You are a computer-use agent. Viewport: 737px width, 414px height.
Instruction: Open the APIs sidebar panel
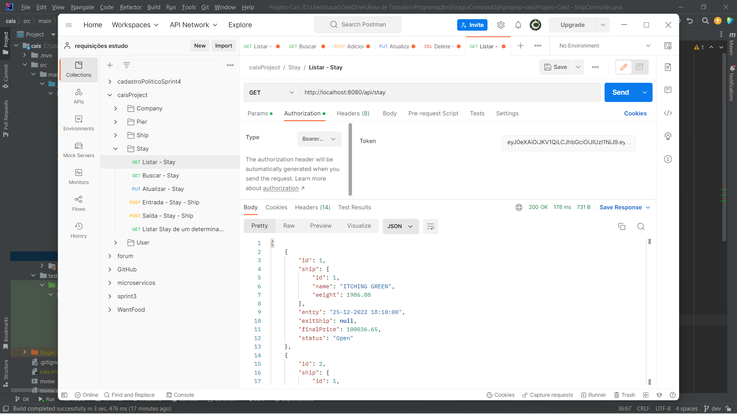[79, 96]
